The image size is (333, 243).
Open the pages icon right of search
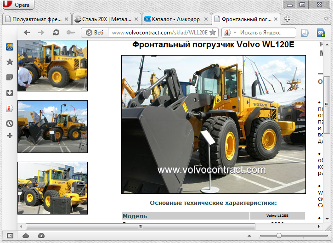[x=305, y=33]
